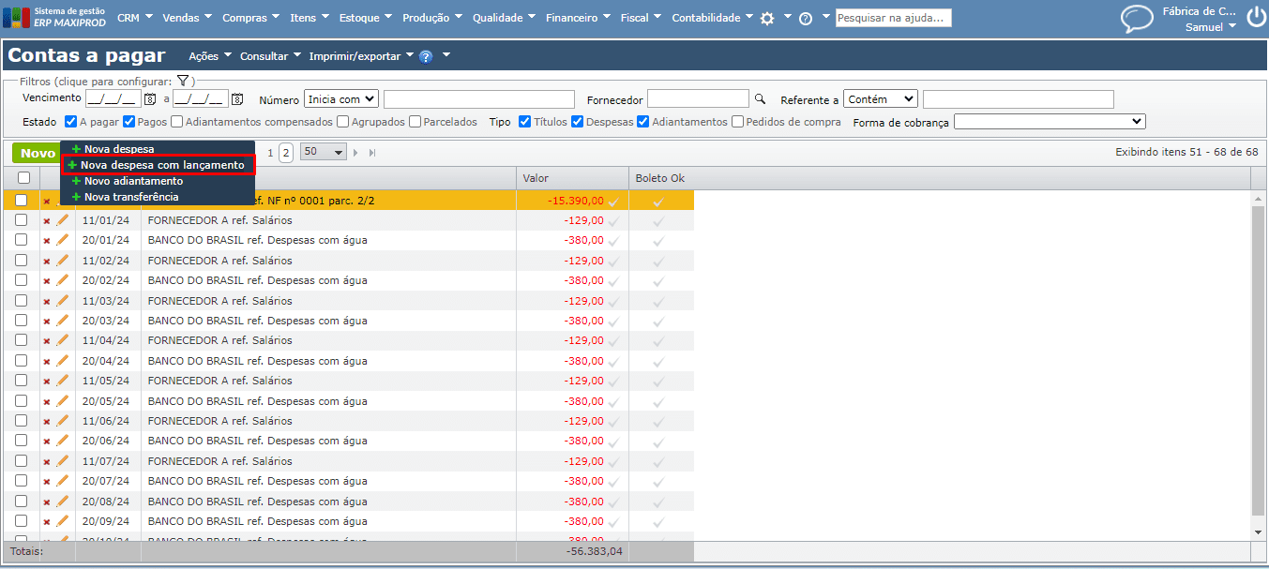Select the 20/03/24 Despesas com água row checkbox
This screenshot has width=1269, height=569.
point(21,321)
